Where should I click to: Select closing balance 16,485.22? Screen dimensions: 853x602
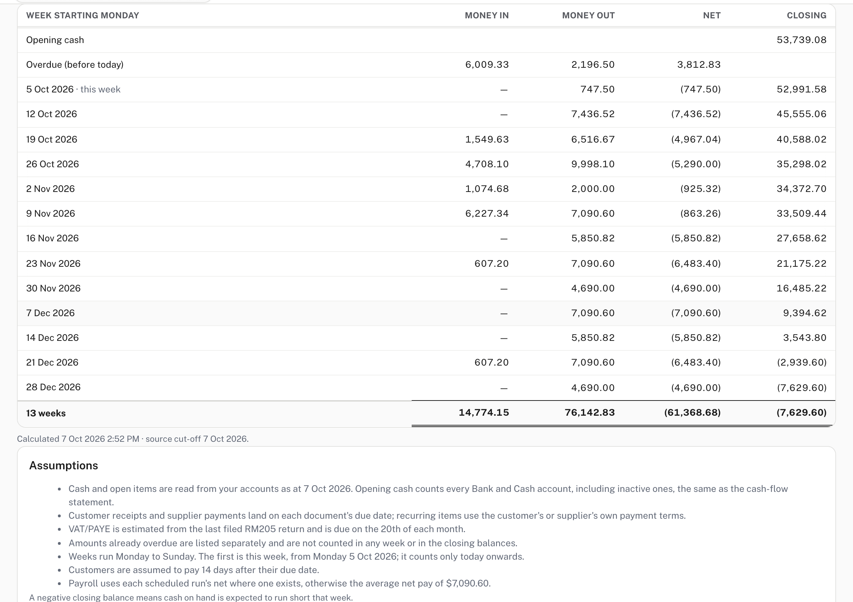801,288
